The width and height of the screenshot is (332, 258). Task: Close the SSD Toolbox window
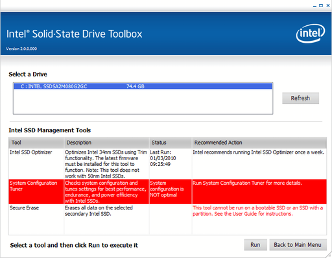point(328,6)
